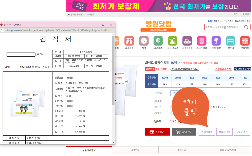Open the 상패/휘장 trophy category icon

(x=216, y=41)
